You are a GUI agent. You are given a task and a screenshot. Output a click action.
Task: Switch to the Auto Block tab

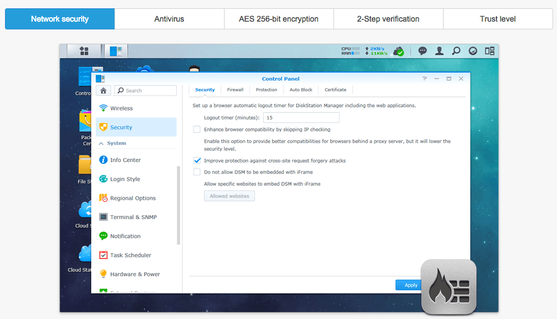point(301,90)
